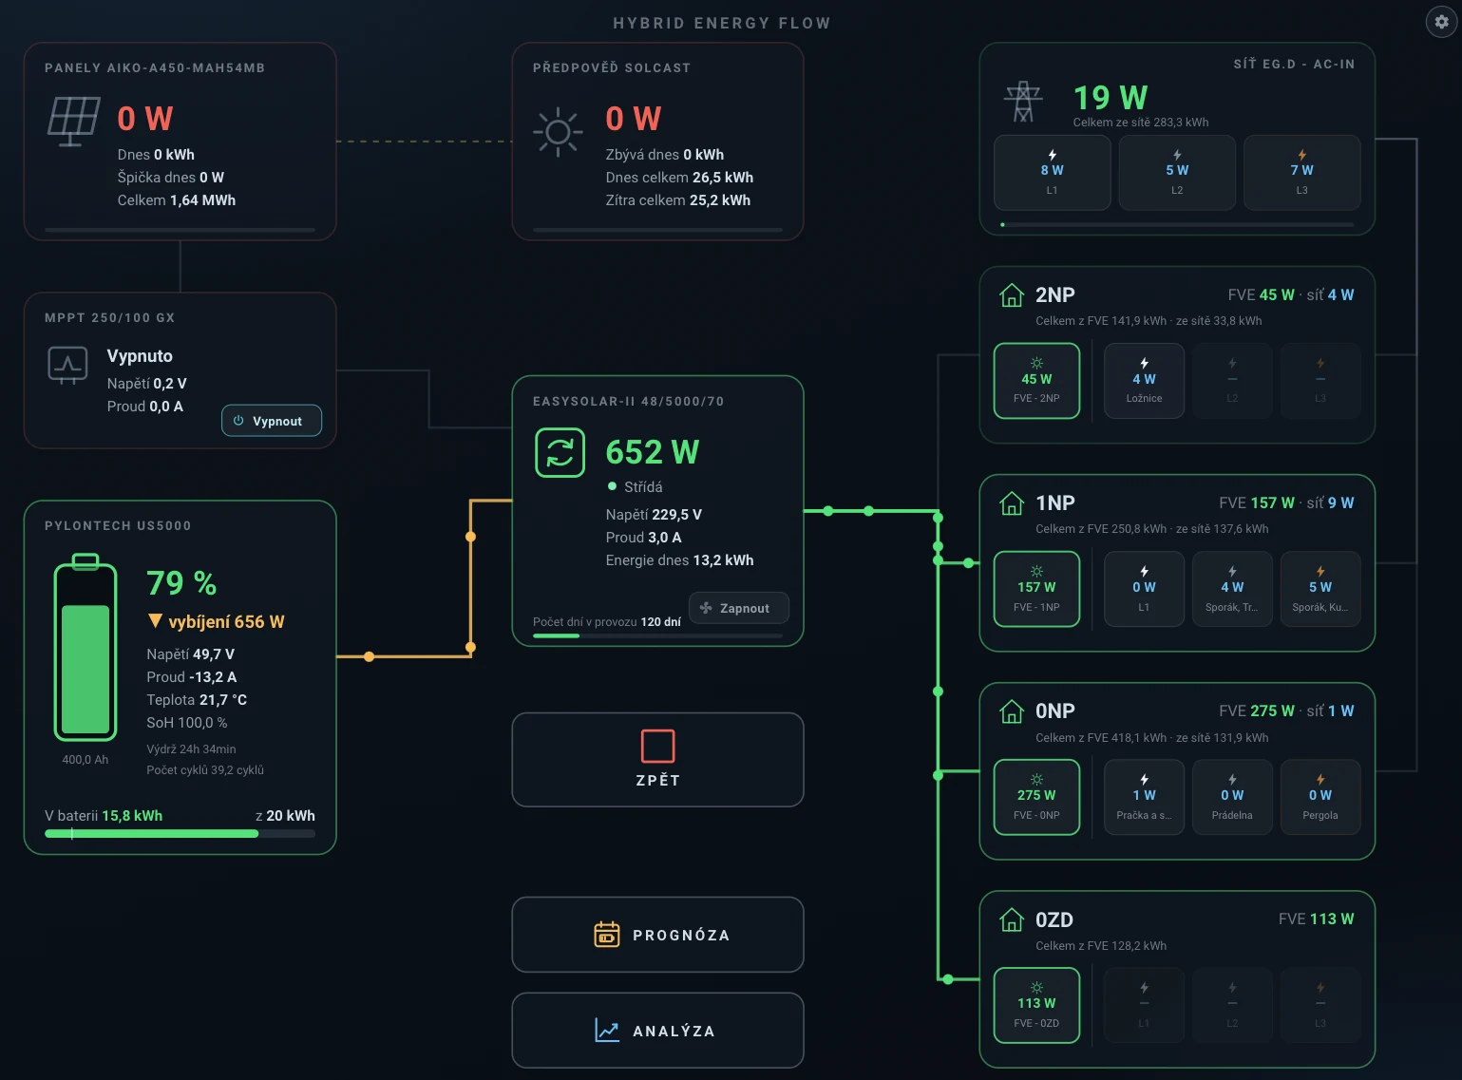1462x1080 pixels.
Task: Select the Sporák, Ku... 5 W tile
Action: [1320, 589]
